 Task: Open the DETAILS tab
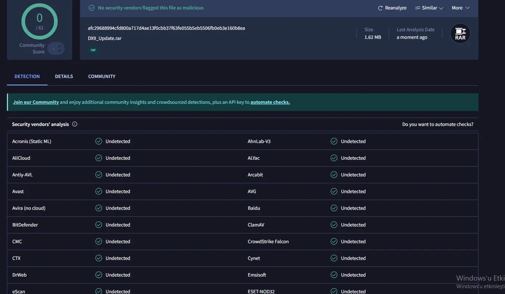click(64, 77)
